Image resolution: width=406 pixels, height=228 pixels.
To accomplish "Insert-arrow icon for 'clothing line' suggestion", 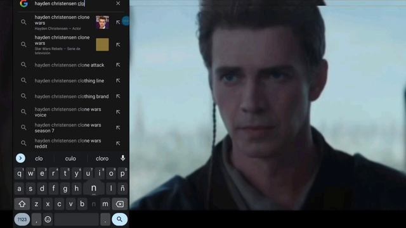I will pos(118,80).
